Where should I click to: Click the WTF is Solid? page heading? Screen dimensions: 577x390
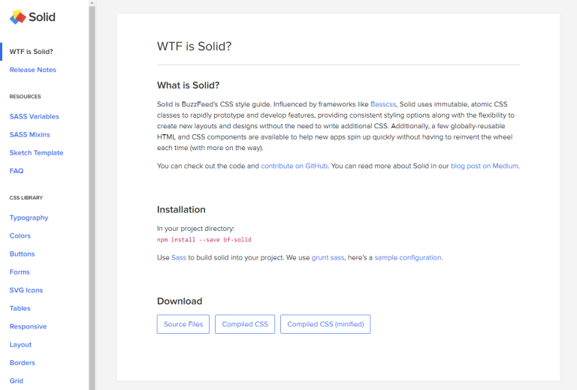click(195, 46)
